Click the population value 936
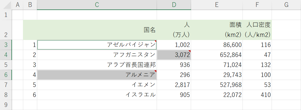 (174, 65)
